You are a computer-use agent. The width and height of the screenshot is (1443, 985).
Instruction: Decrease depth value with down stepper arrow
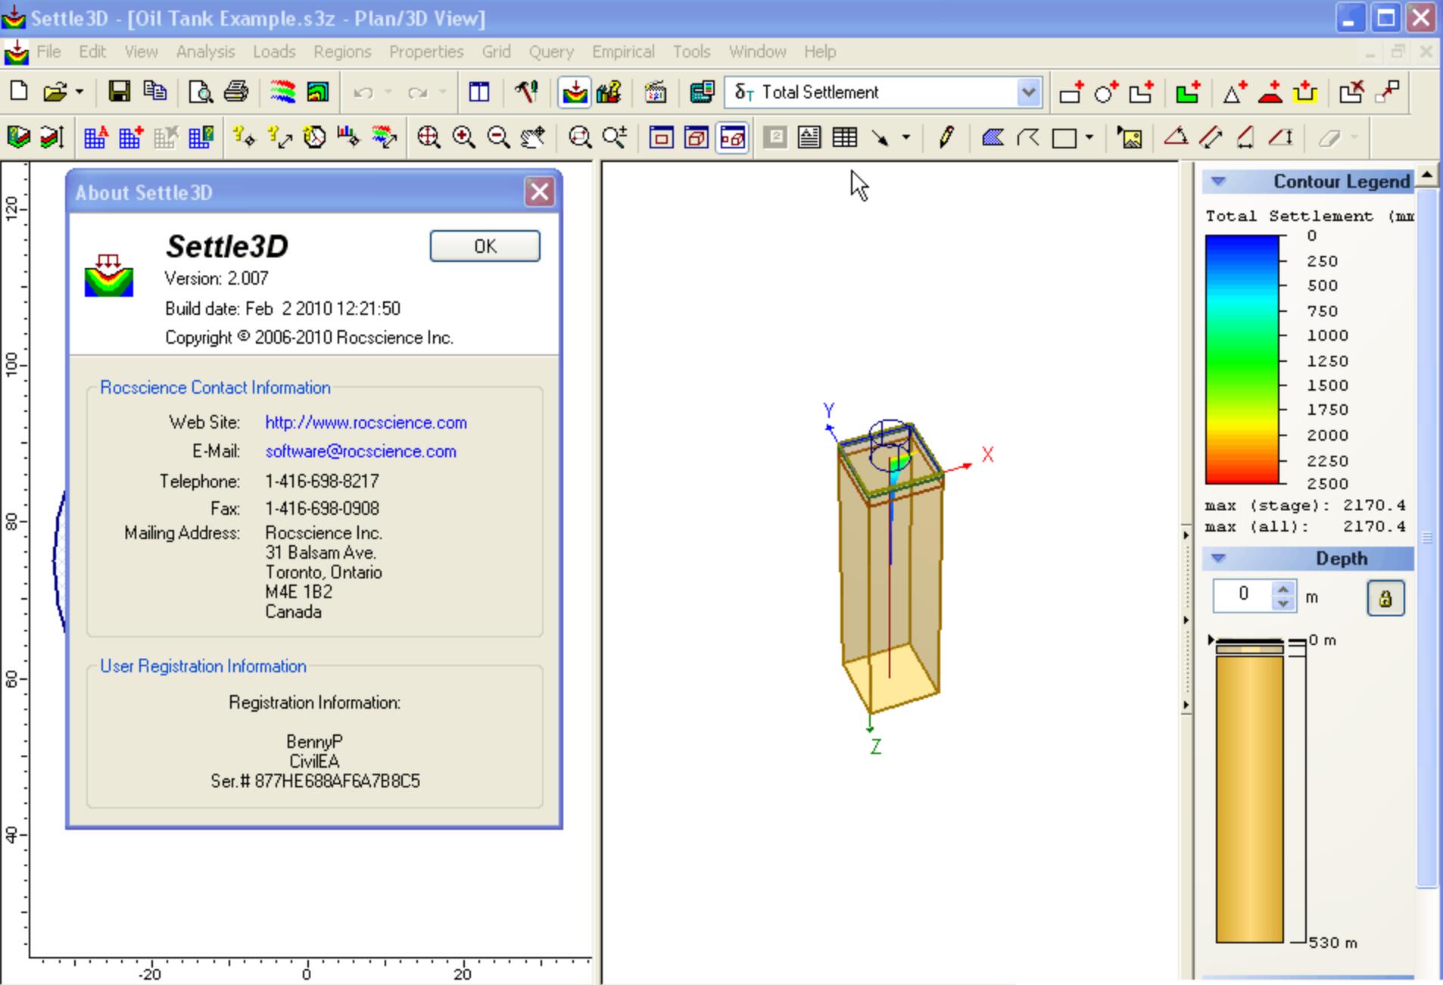(1283, 603)
